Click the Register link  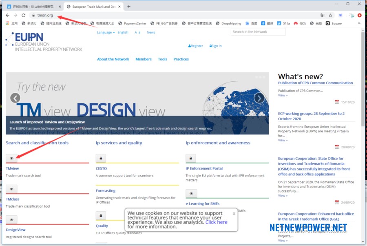[196, 46]
